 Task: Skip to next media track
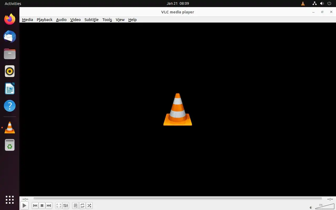tap(49, 206)
